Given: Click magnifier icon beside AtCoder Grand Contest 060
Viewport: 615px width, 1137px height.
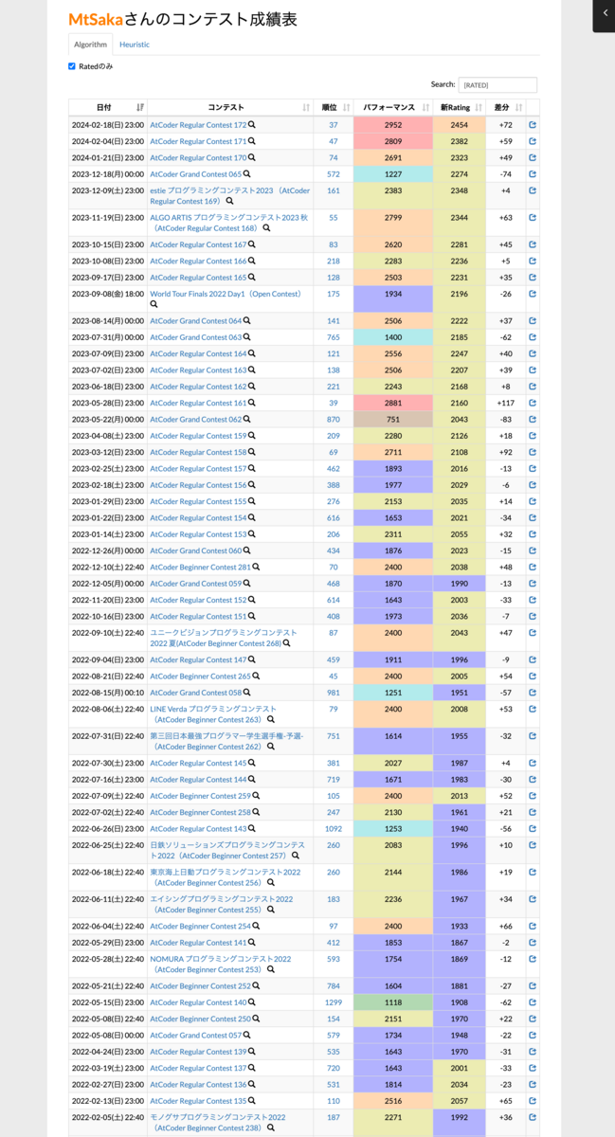Looking at the screenshot, I should 247,550.
